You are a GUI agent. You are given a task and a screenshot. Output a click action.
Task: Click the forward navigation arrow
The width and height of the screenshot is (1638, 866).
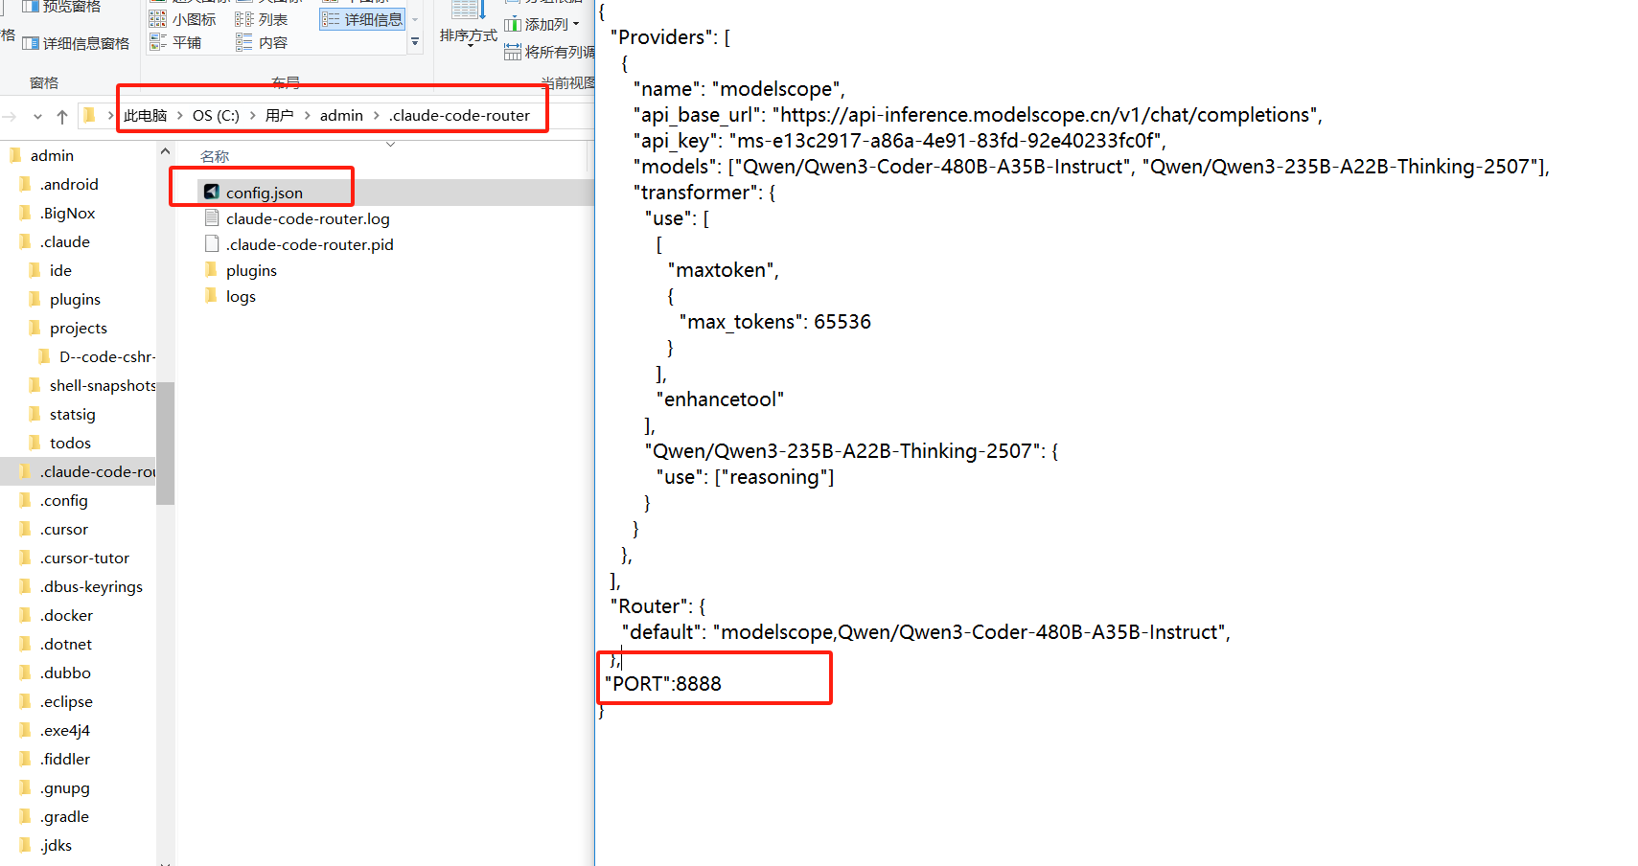[10, 116]
